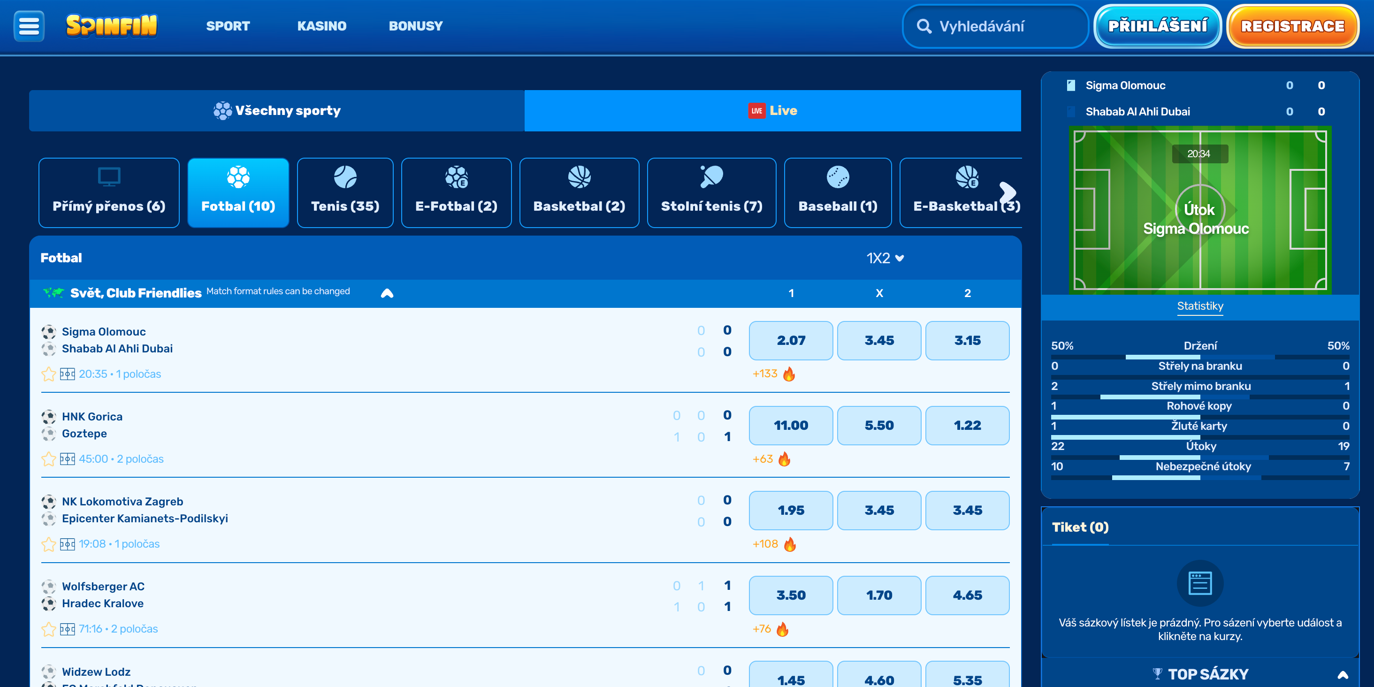
Task: Bet on NK Lokomotiva Zagreb at 1.95
Action: click(791, 511)
